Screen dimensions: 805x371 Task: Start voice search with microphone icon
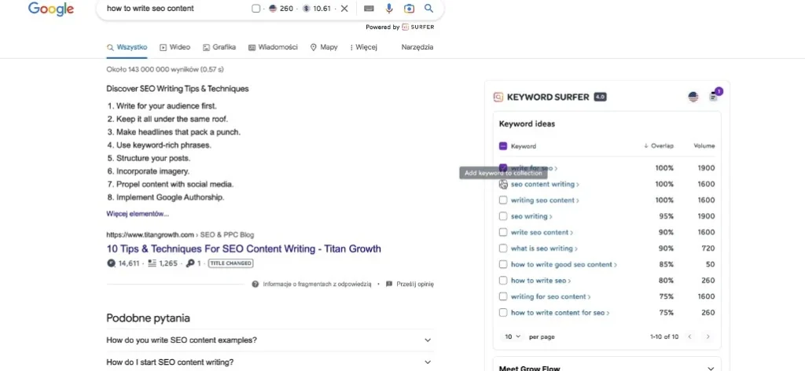[389, 9]
